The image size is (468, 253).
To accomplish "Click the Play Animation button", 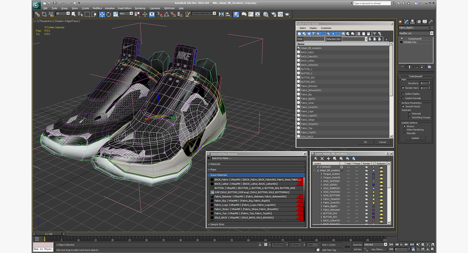I will point(402,244).
